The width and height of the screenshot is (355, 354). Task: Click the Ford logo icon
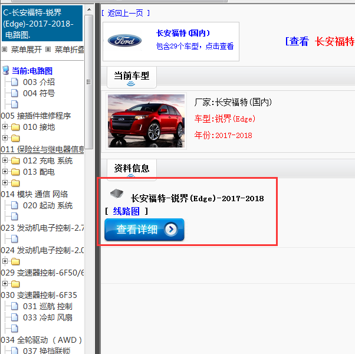[124, 41]
